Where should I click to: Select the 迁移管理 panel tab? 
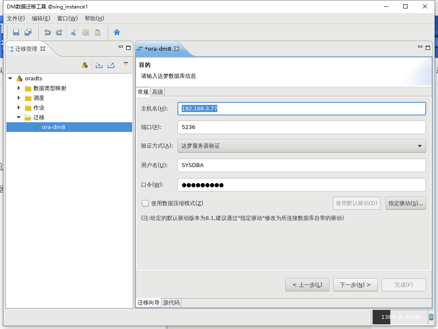[26, 49]
